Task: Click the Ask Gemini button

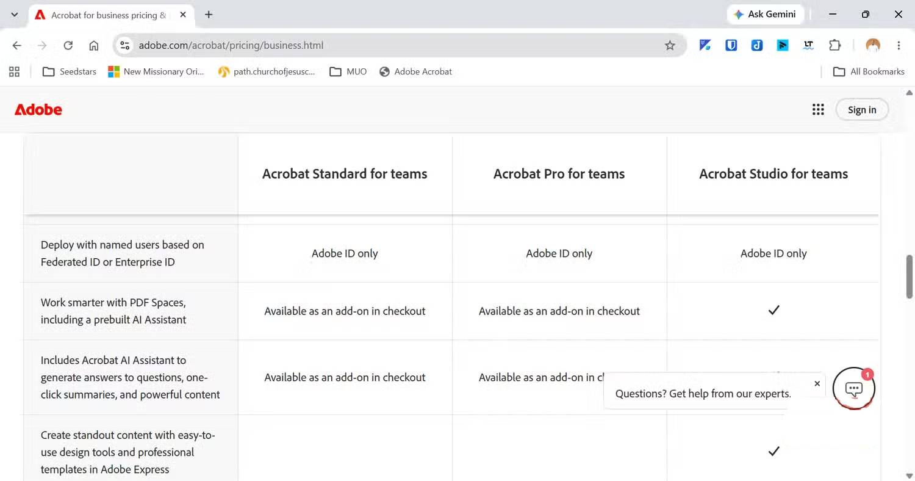Action: click(765, 15)
